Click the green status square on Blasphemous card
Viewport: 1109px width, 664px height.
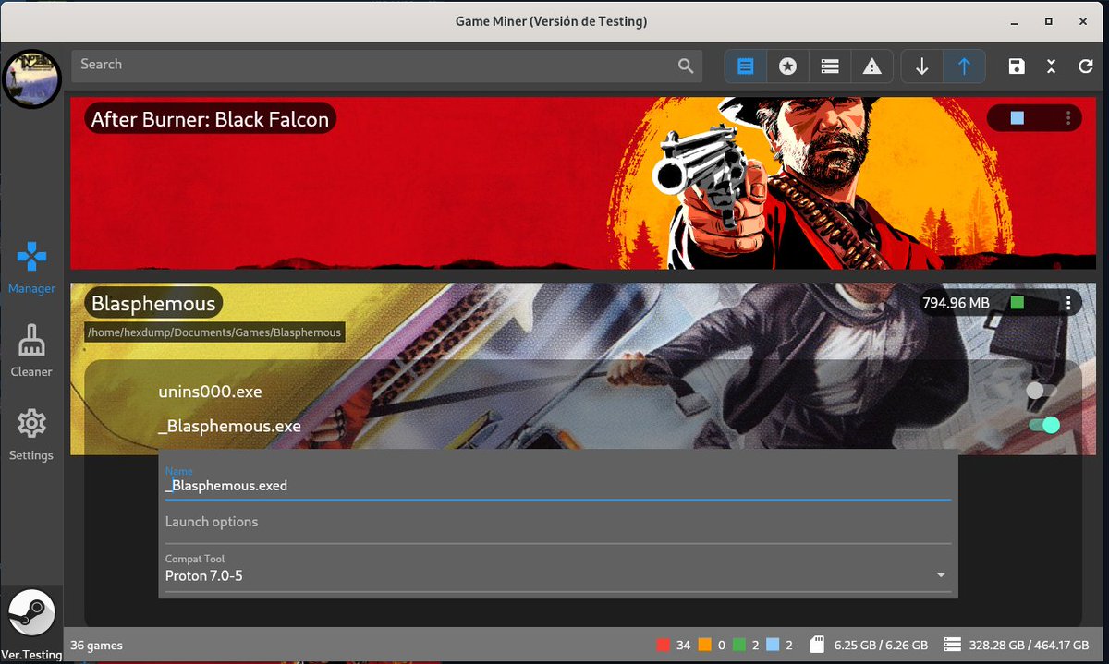pyautogui.click(x=1018, y=303)
